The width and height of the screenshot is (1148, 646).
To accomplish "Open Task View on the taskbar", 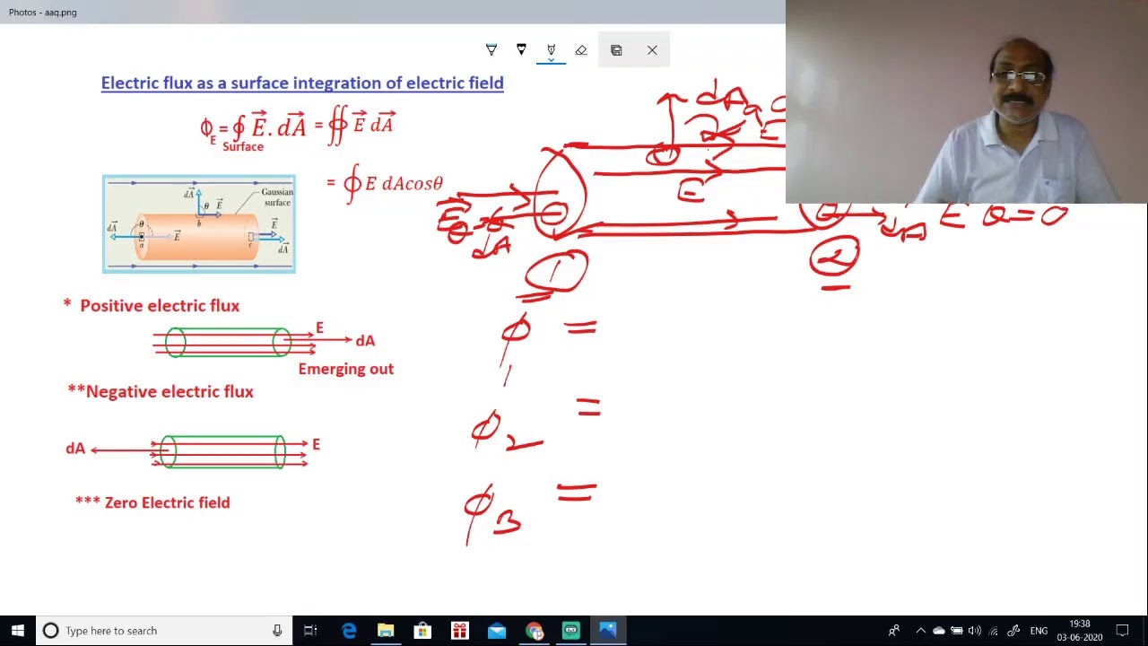I will tap(310, 631).
